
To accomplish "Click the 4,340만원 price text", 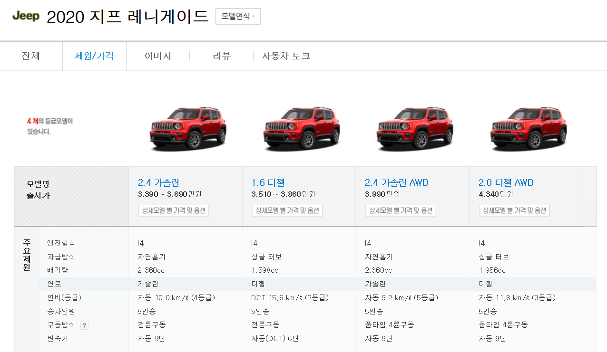I will [496, 194].
